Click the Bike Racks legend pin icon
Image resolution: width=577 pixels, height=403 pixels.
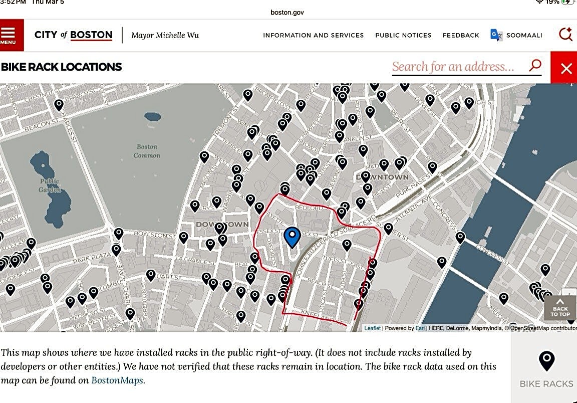coord(546,361)
